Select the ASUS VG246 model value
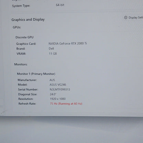The width and height of the screenshot is (143, 143). point(58,85)
